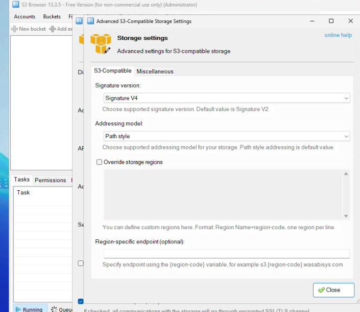Click the Advanced Settings dialog title icon
Screen dimensions: 360x312
90,21
